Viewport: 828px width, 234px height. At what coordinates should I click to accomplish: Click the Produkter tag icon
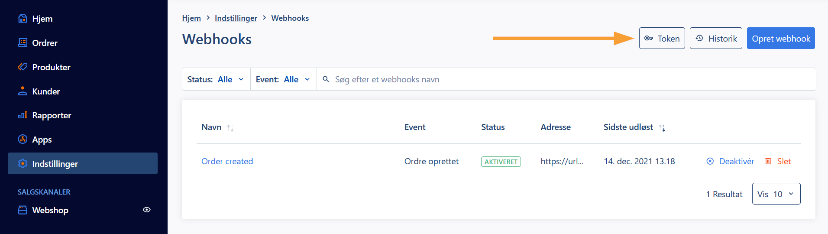tap(23, 67)
